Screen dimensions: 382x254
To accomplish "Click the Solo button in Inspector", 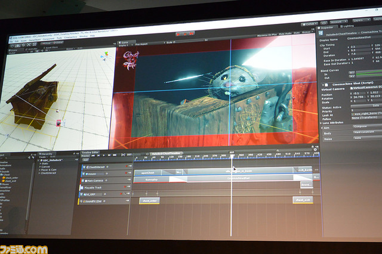I will (366, 106).
